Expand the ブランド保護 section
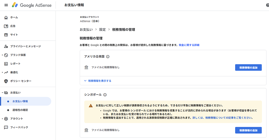 tap(2, 55)
